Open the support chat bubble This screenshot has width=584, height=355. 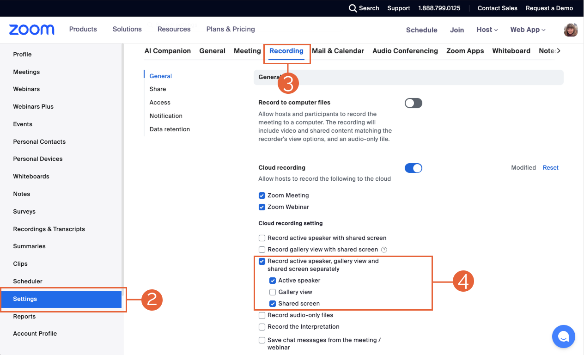(x=563, y=337)
